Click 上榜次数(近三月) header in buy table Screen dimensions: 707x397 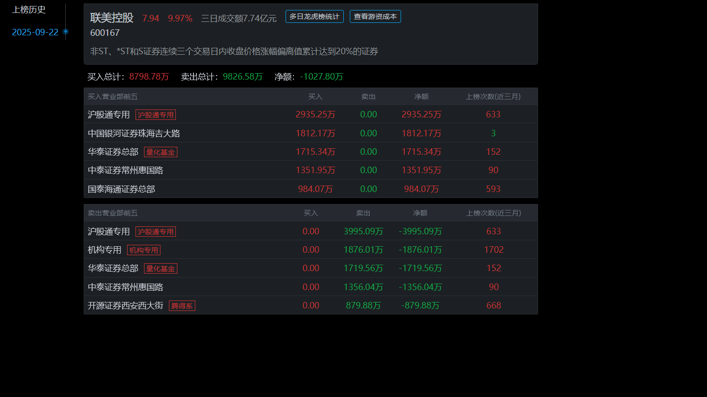[493, 97]
